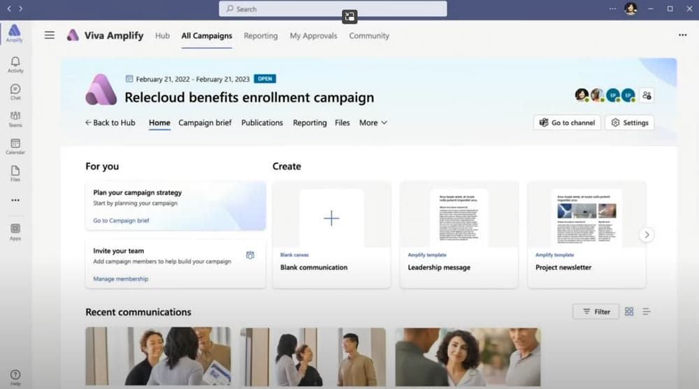The height and width of the screenshot is (389, 699).
Task: Click Go to channel button
Action: [x=567, y=122]
